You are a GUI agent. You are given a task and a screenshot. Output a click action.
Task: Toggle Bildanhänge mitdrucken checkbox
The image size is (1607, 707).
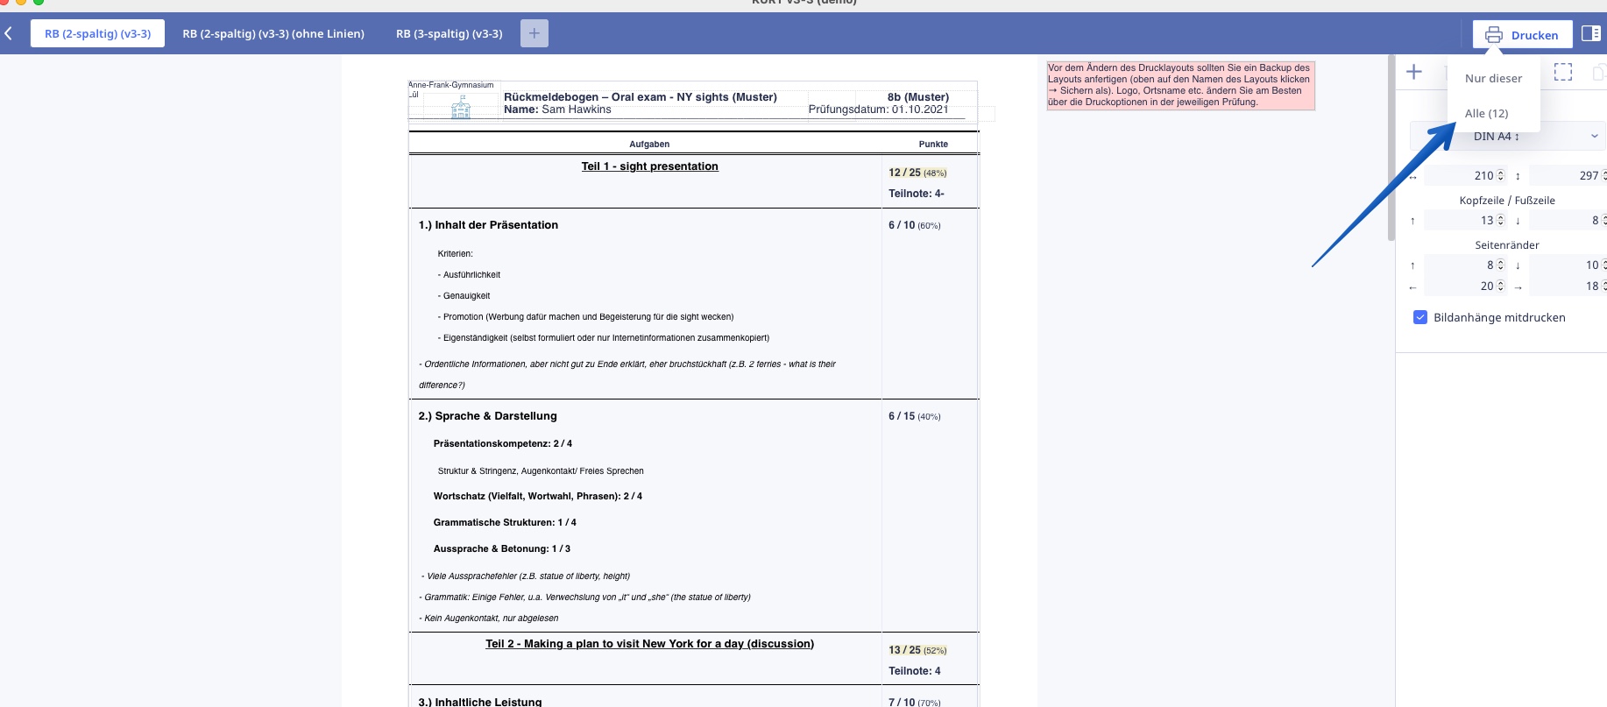click(x=1420, y=317)
